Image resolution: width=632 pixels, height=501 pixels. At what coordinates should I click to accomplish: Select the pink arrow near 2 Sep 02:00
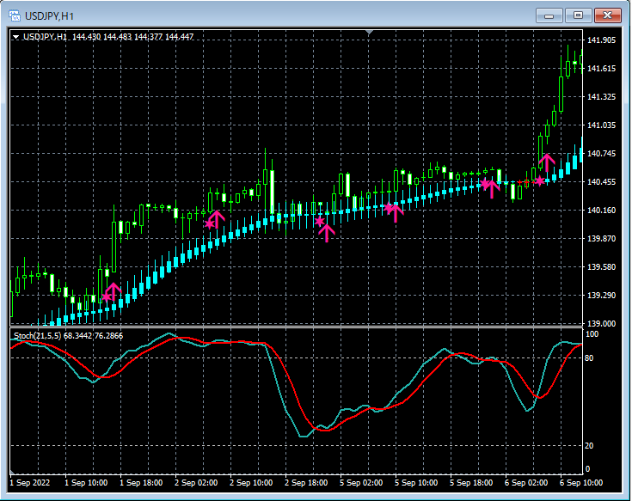(x=216, y=218)
